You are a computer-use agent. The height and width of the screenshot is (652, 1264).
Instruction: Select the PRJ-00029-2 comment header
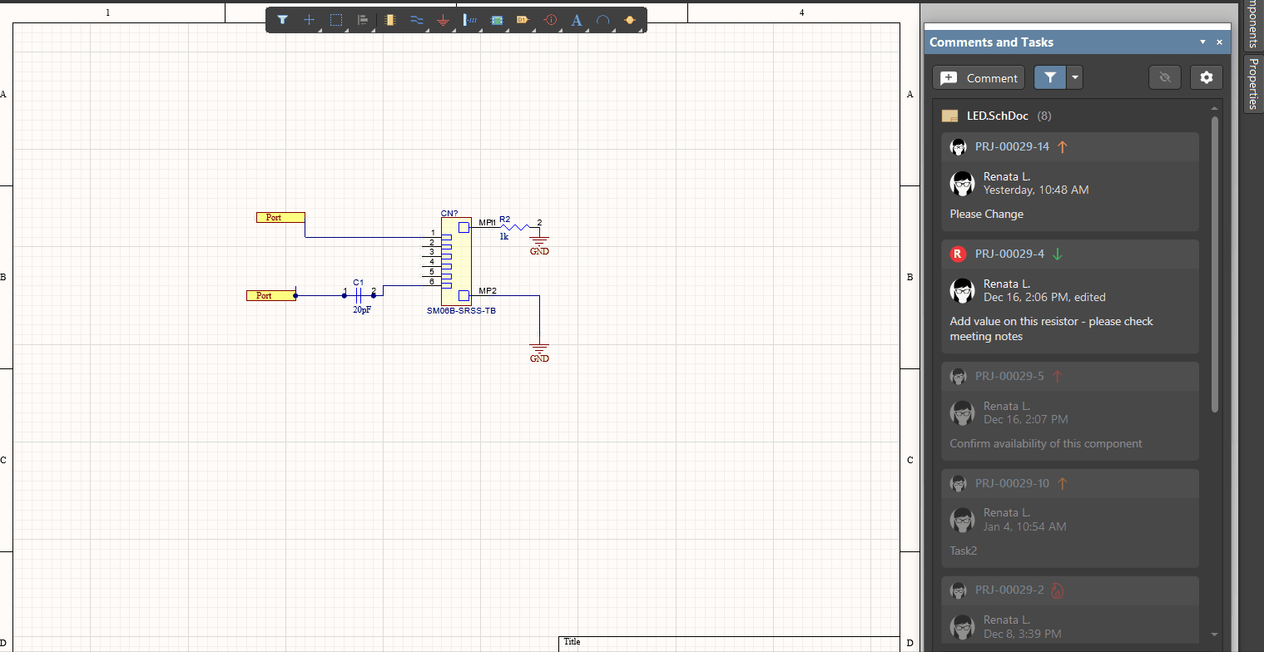coord(1070,590)
